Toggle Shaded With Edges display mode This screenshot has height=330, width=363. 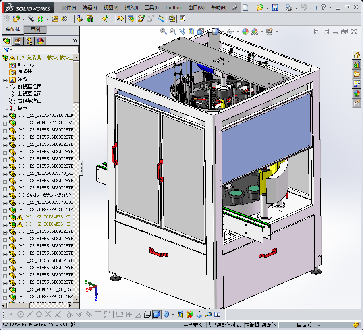tap(157, 314)
